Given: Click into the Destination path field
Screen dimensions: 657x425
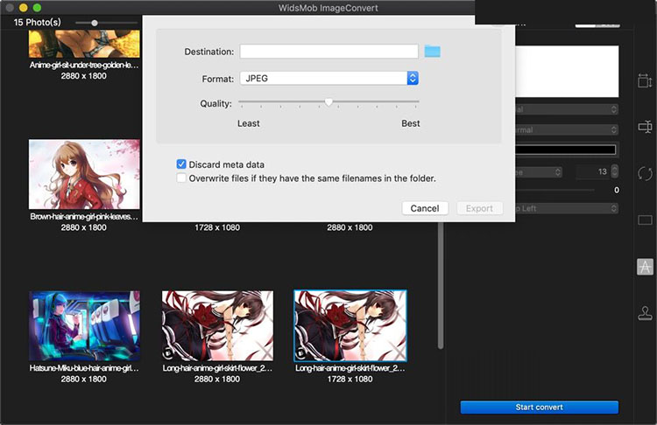Looking at the screenshot, I should [328, 52].
